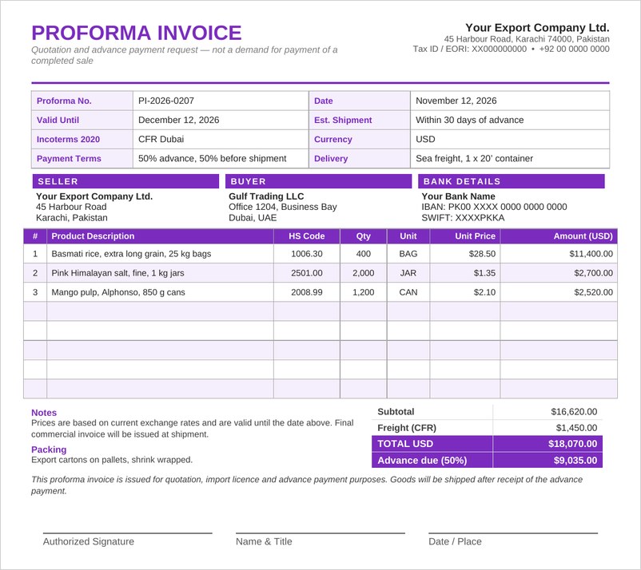The width and height of the screenshot is (641, 570).
Task: Select the Pink Himalayan salt description cell
Action: point(160,273)
